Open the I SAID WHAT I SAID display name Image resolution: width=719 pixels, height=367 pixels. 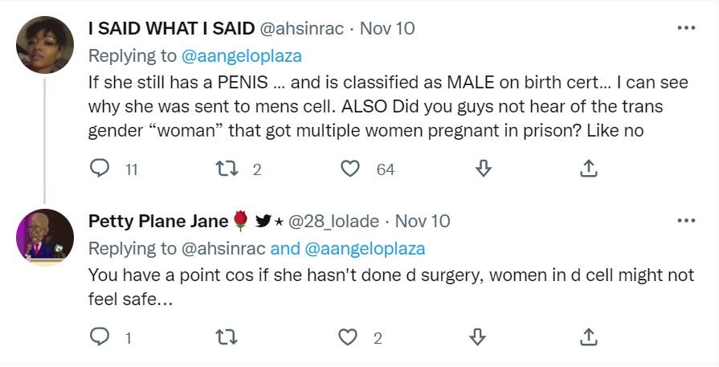point(170,29)
